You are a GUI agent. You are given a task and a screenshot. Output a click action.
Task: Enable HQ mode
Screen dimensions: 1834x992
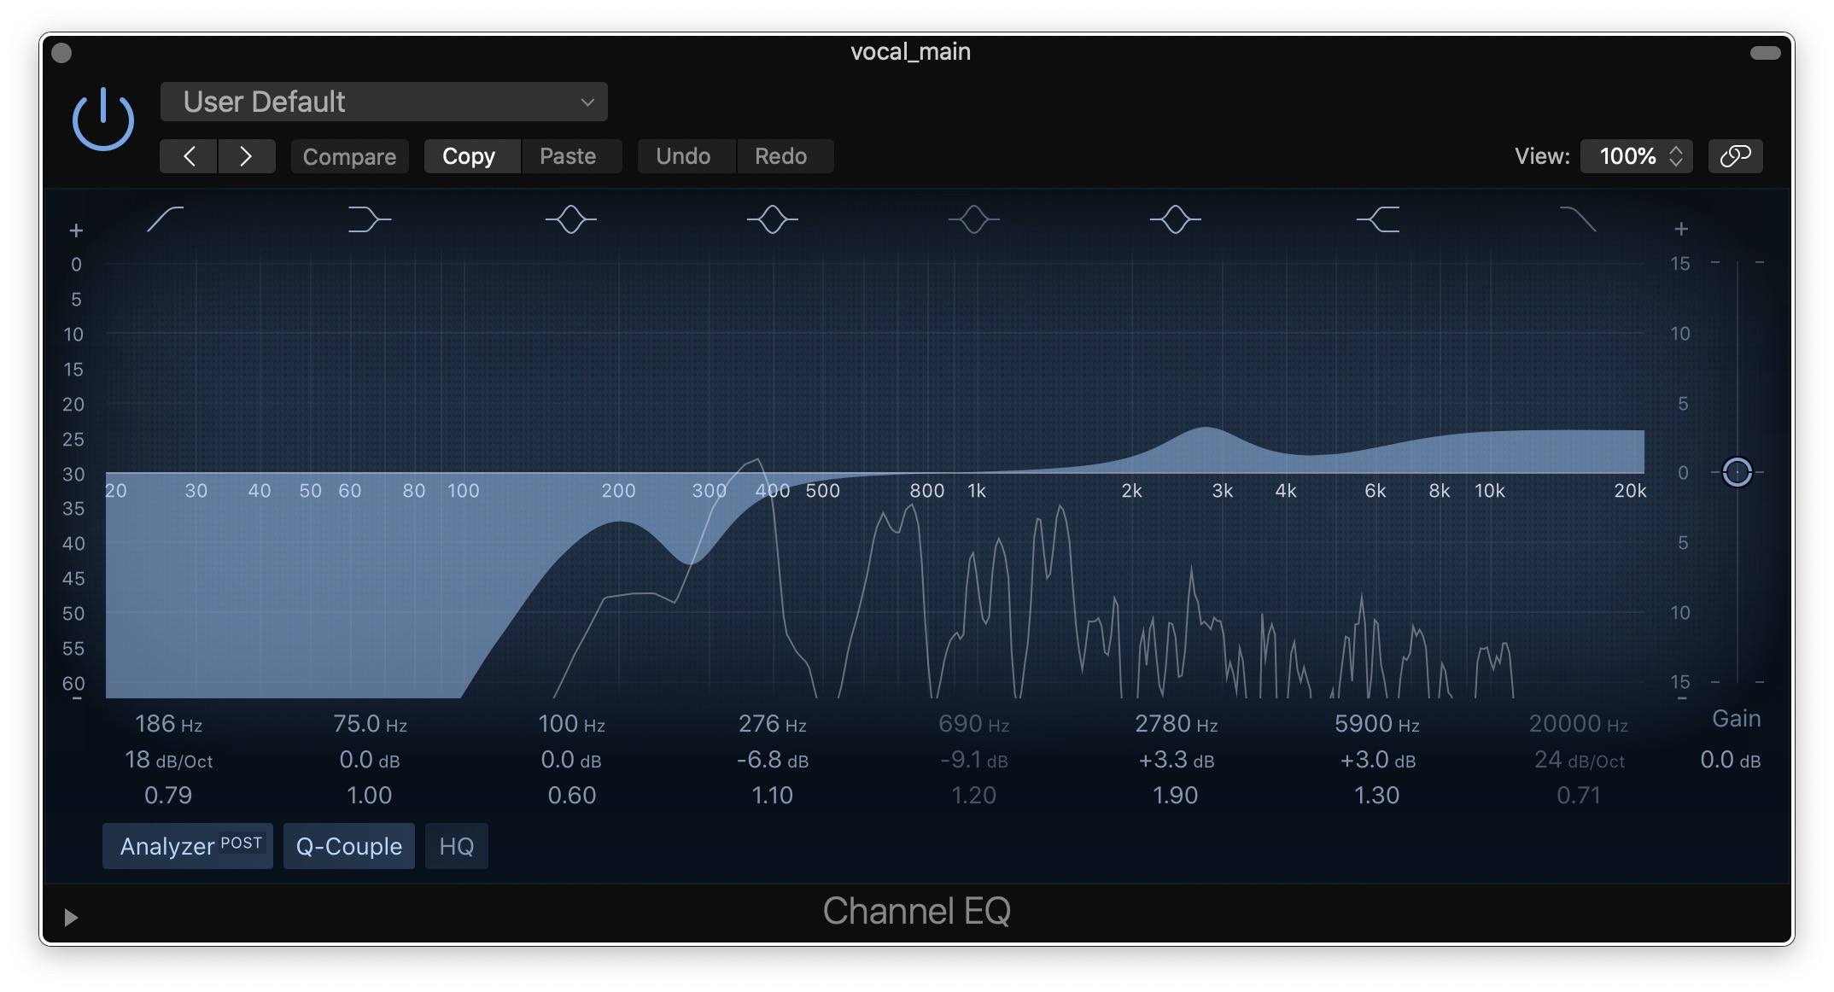point(456,846)
